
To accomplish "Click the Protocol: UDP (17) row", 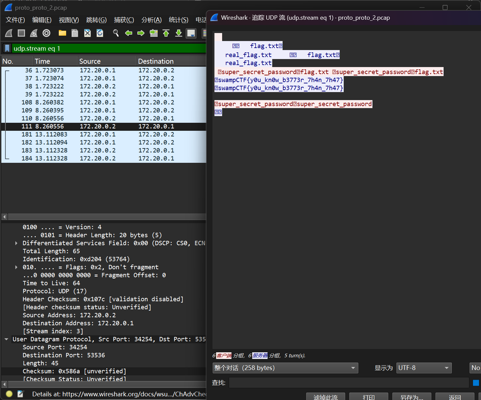I will pyautogui.click(x=54, y=291).
